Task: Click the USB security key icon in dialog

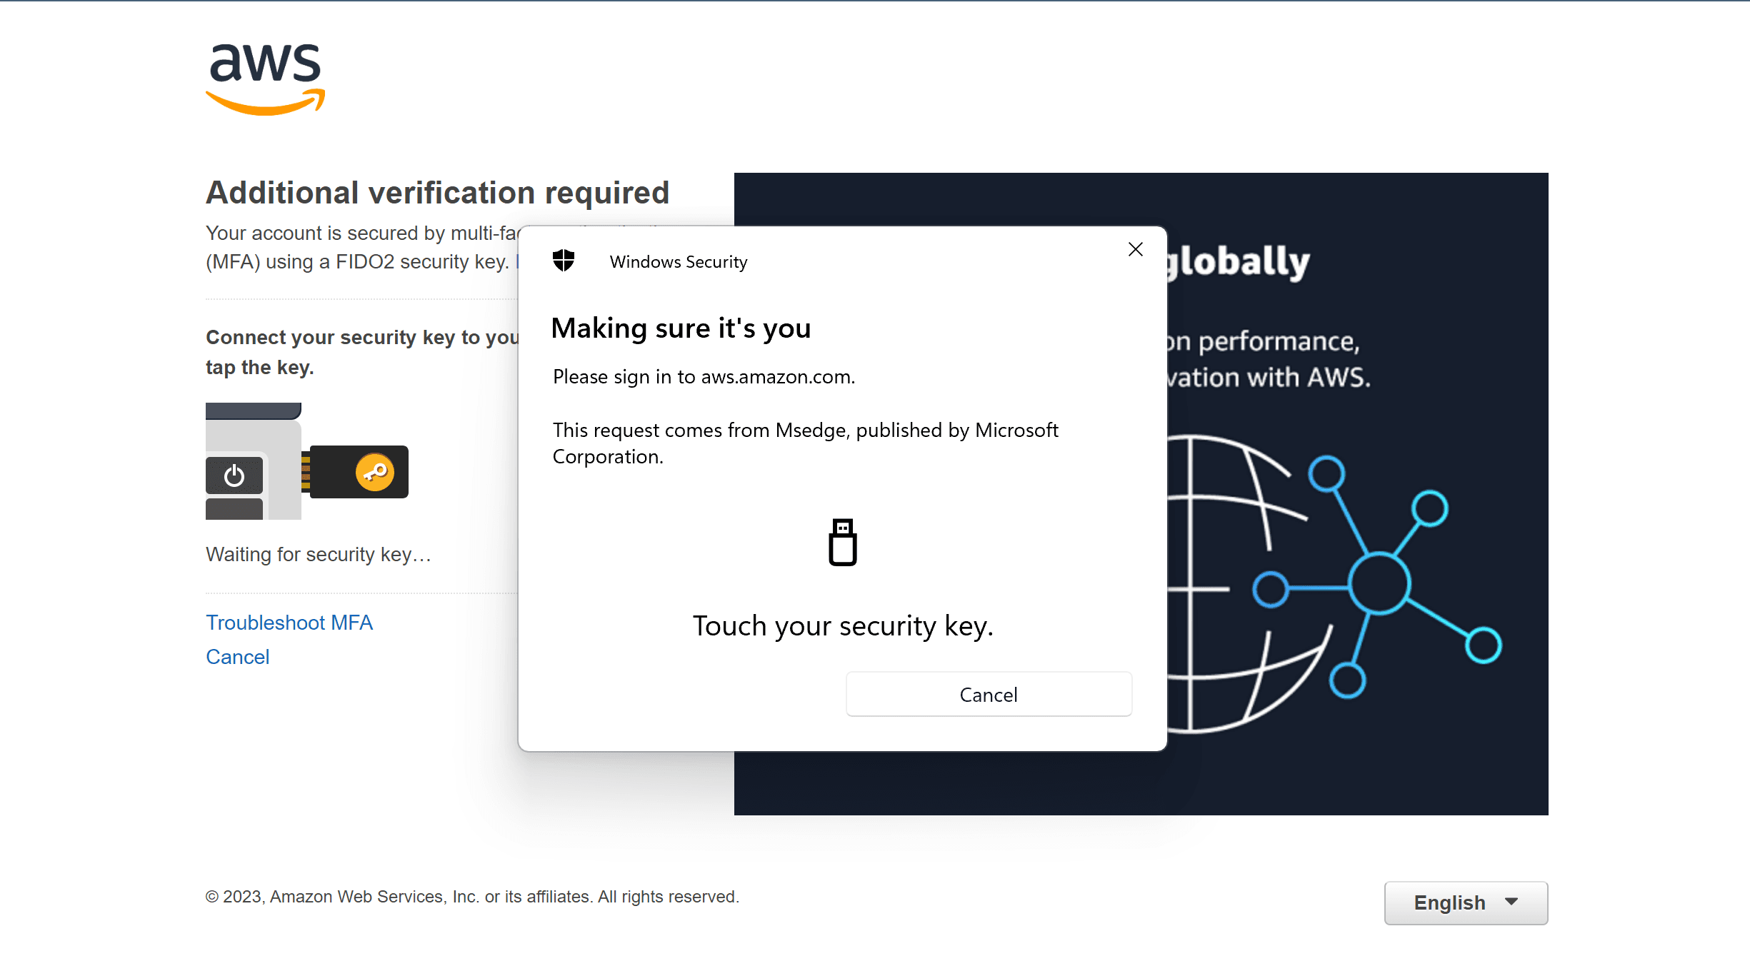Action: pos(843,543)
